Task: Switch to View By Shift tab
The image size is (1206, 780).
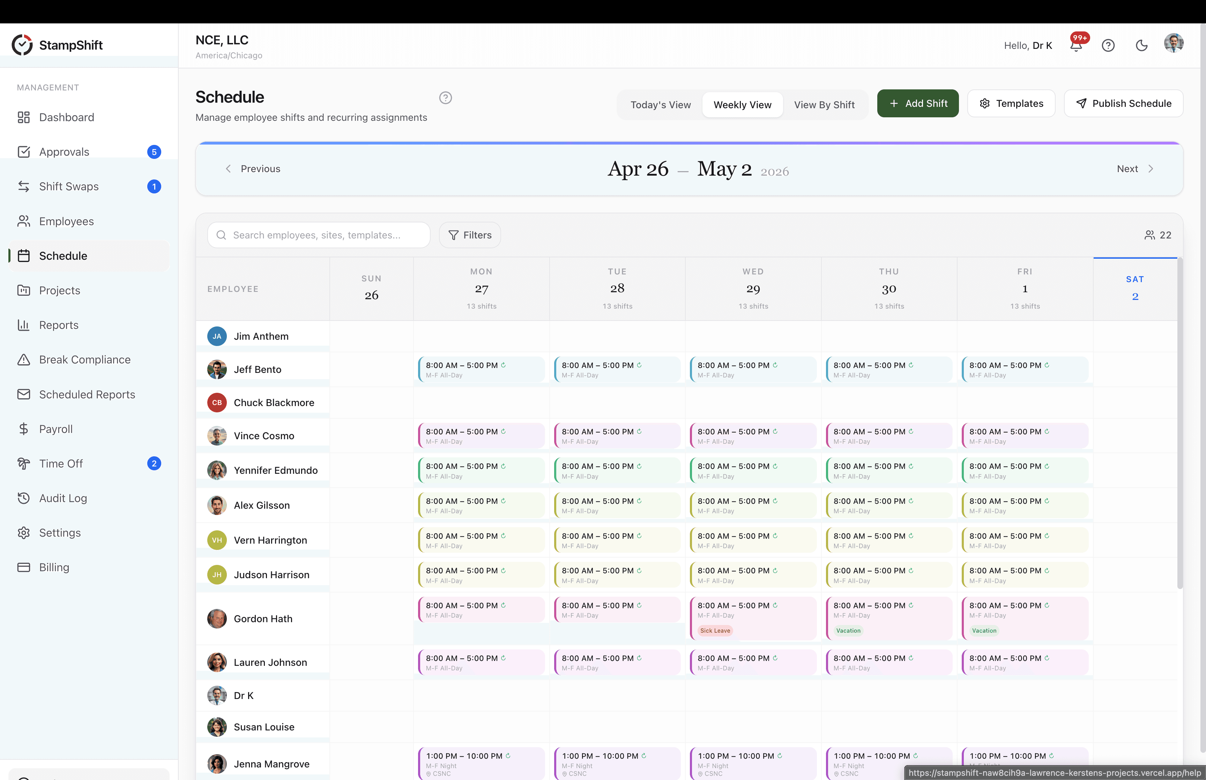Action: pos(824,105)
